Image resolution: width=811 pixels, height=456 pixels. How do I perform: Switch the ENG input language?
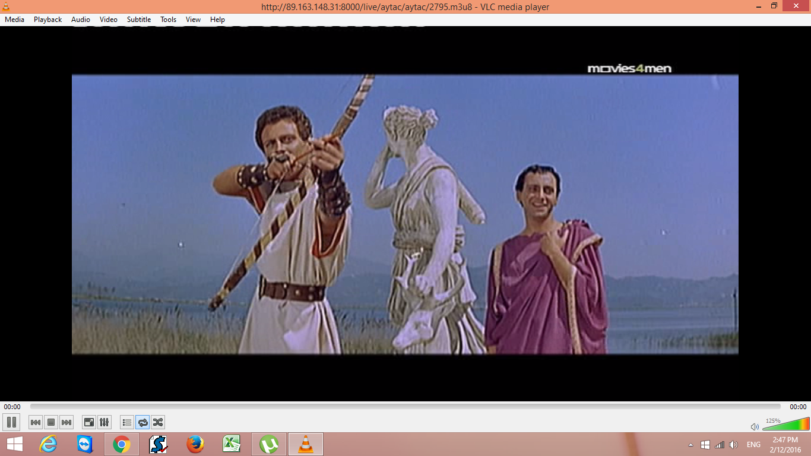pyautogui.click(x=753, y=445)
